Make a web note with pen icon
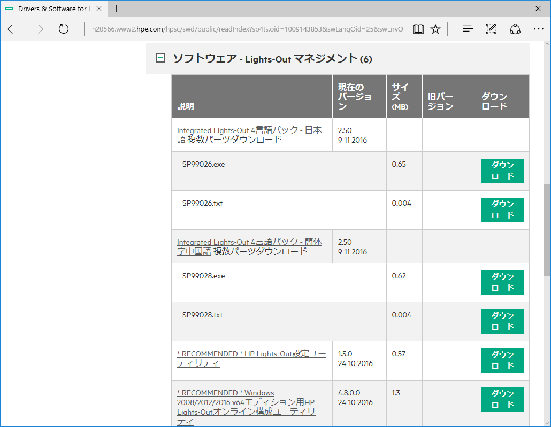The width and height of the screenshot is (551, 427). point(491,29)
